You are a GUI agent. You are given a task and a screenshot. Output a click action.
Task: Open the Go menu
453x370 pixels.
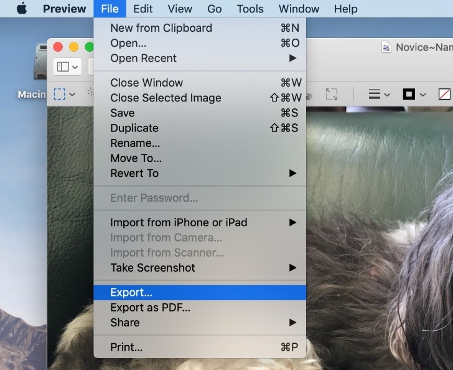[x=214, y=9]
